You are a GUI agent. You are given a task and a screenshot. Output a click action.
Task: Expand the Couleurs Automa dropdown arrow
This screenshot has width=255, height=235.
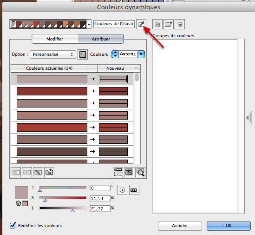point(141,54)
